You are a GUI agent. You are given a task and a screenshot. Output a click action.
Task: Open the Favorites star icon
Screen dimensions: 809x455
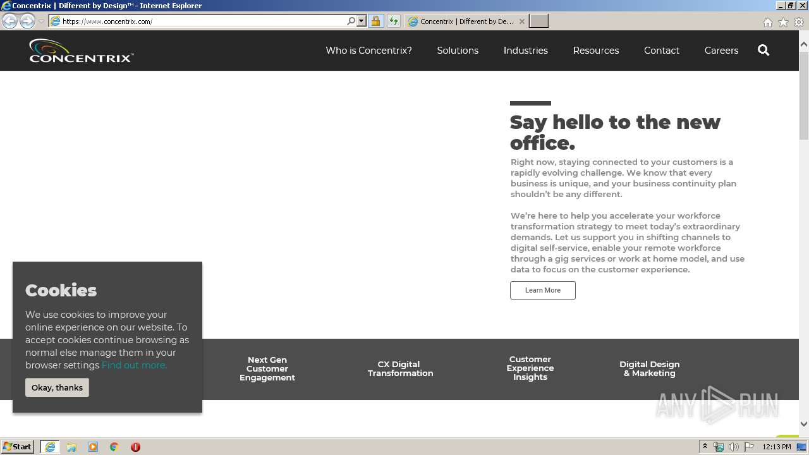tap(783, 22)
